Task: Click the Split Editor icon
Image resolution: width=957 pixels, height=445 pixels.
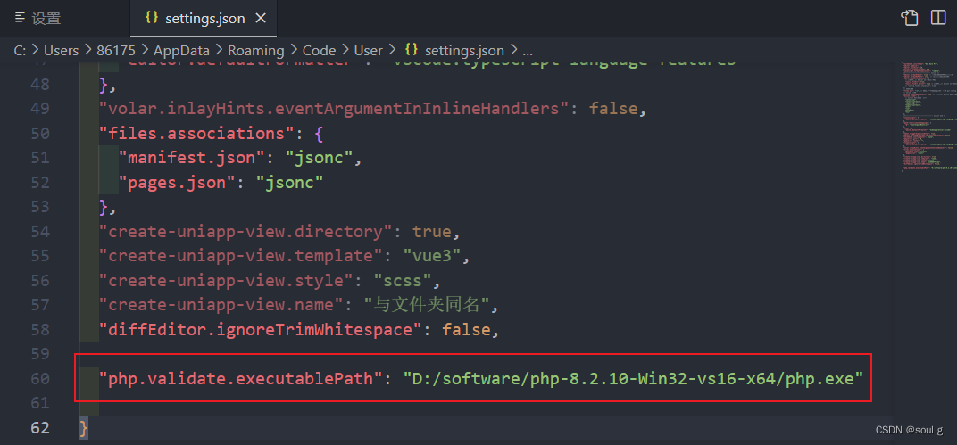Action: (x=938, y=18)
